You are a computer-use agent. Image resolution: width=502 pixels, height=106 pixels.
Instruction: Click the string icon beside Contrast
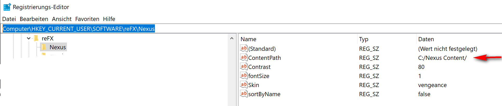pyautogui.click(x=244, y=67)
